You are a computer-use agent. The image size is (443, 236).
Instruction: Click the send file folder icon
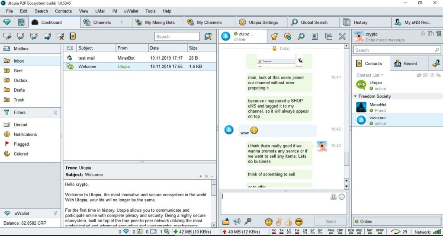pyautogui.click(x=226, y=222)
